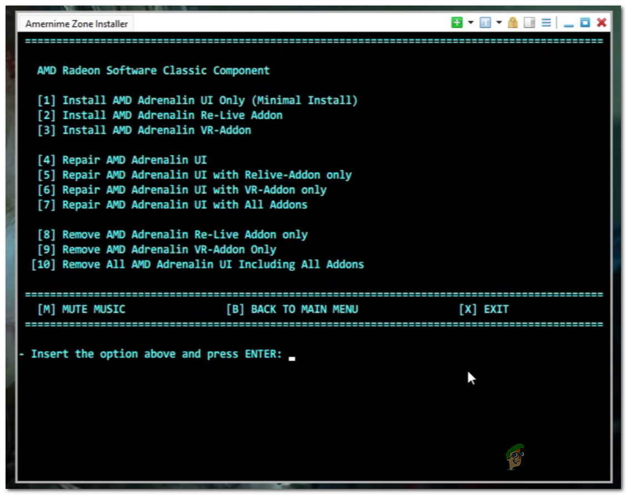The width and height of the screenshot is (627, 495).
Task: Click option [2] Install Adrenalin Re-Live Addon
Action: click(x=160, y=115)
